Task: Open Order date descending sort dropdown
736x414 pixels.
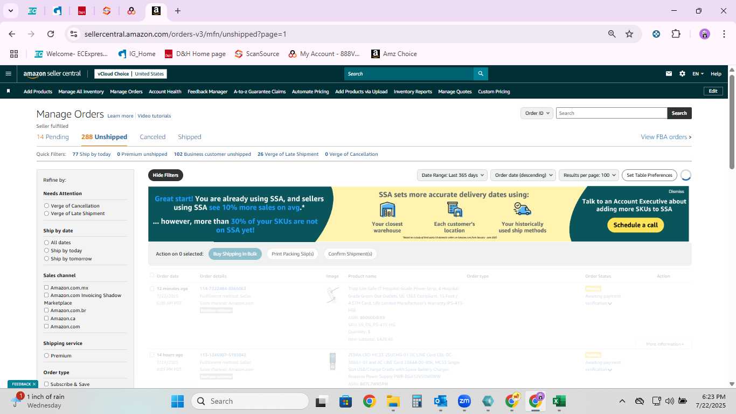Action: pos(524,175)
